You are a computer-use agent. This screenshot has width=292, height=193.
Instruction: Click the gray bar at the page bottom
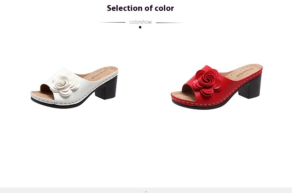(x=146, y=190)
